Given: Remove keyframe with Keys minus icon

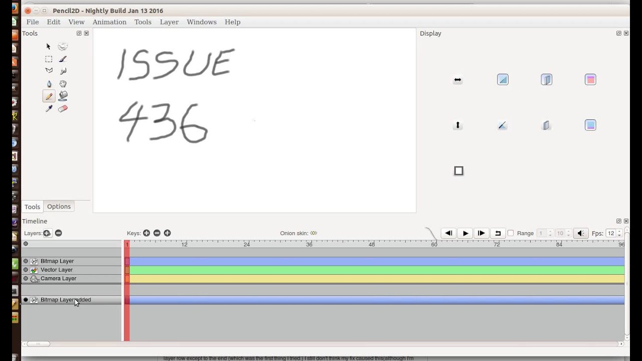Looking at the screenshot, I should coord(157,233).
